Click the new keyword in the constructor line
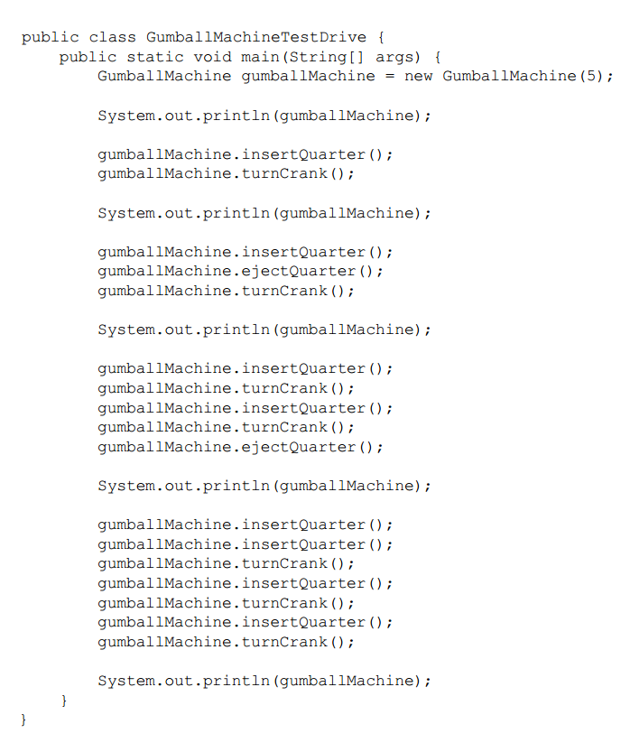 point(418,76)
